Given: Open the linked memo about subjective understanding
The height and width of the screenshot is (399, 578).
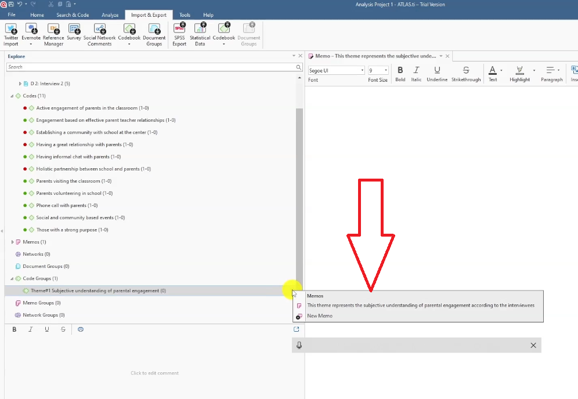Looking at the screenshot, I should [x=420, y=306].
